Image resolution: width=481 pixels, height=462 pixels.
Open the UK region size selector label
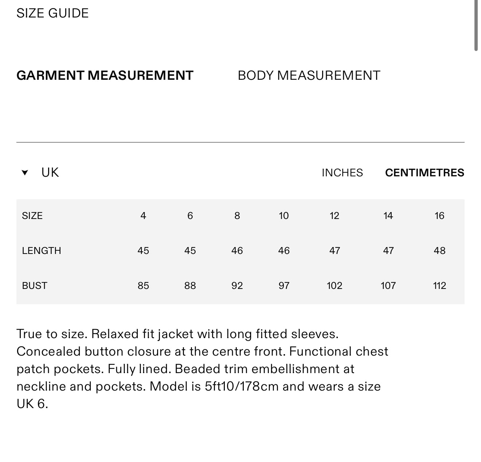point(50,172)
